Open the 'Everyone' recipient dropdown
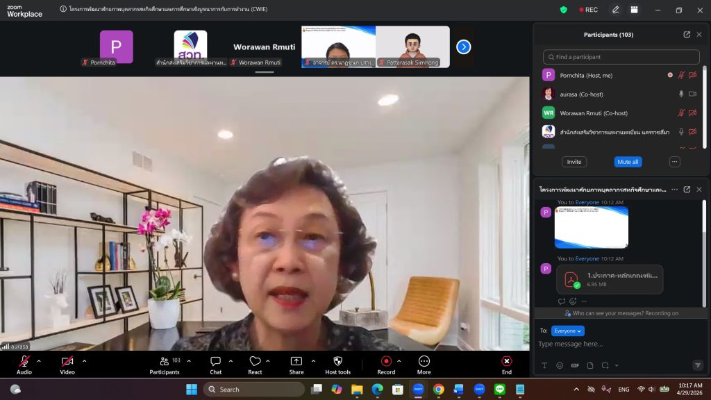This screenshot has width=711, height=400. pyautogui.click(x=567, y=331)
